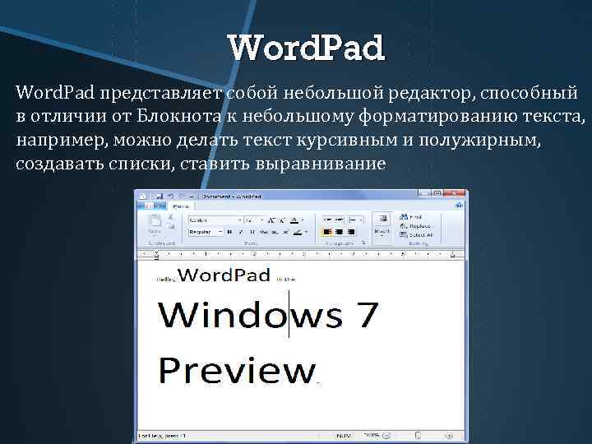Click Select All button

click(x=416, y=235)
